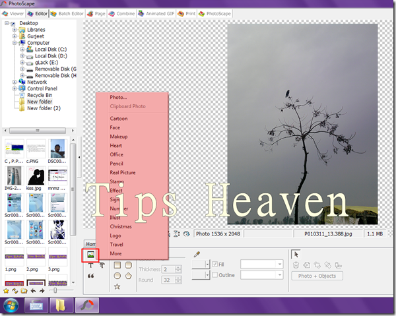Expand Local Disk (C:) node
This screenshot has width=396, height=316.
click(x=22, y=49)
